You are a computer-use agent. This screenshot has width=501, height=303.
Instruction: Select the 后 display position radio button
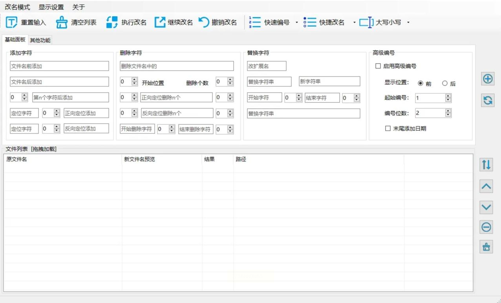(x=445, y=84)
